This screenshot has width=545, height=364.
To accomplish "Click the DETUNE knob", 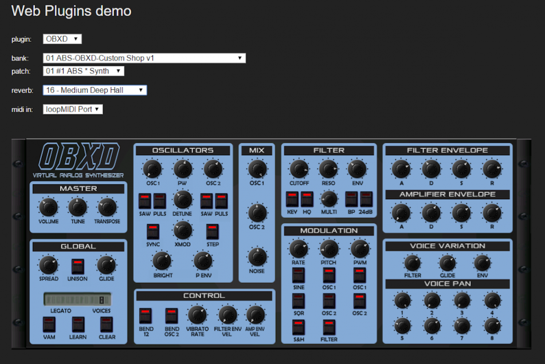I will point(182,200).
